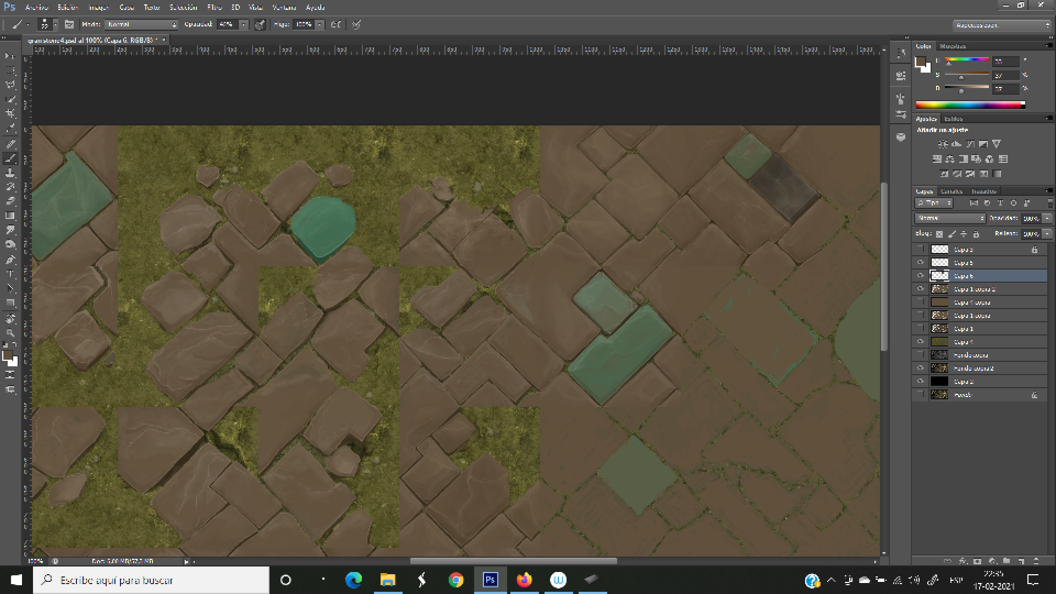
Task: Select the Eraser tool
Action: 10,201
